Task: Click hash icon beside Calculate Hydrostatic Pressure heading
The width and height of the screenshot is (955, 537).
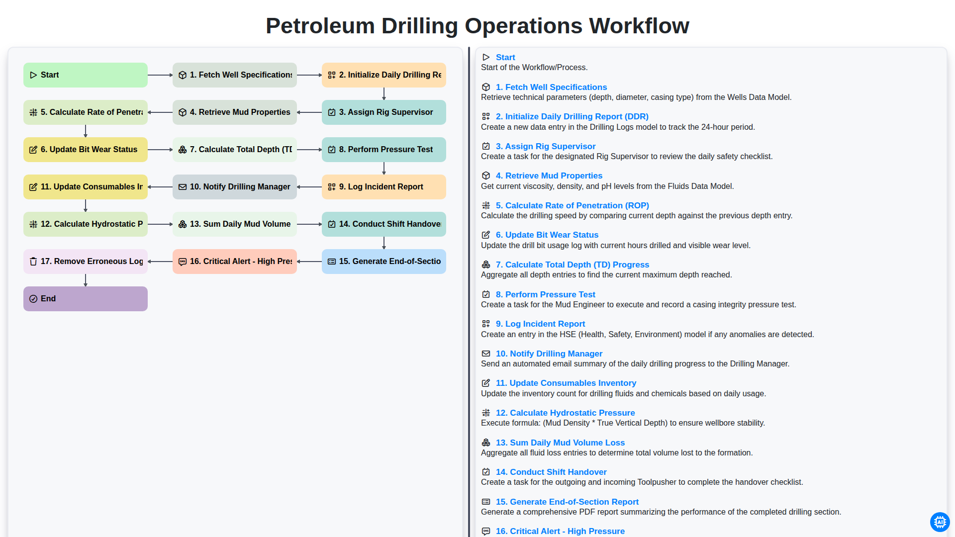Action: (x=486, y=413)
